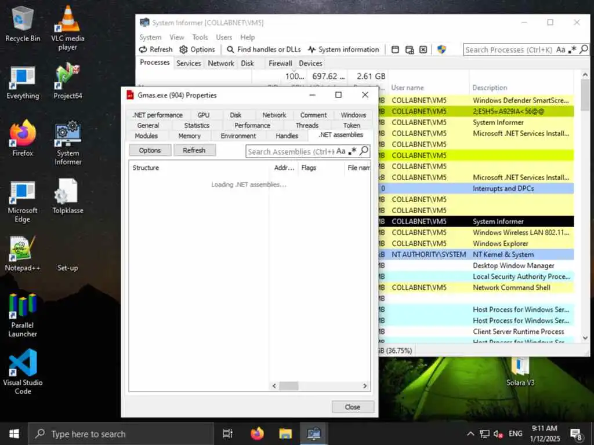
Task: Launch Visual Studio Code shortcut
Action: [23, 371]
